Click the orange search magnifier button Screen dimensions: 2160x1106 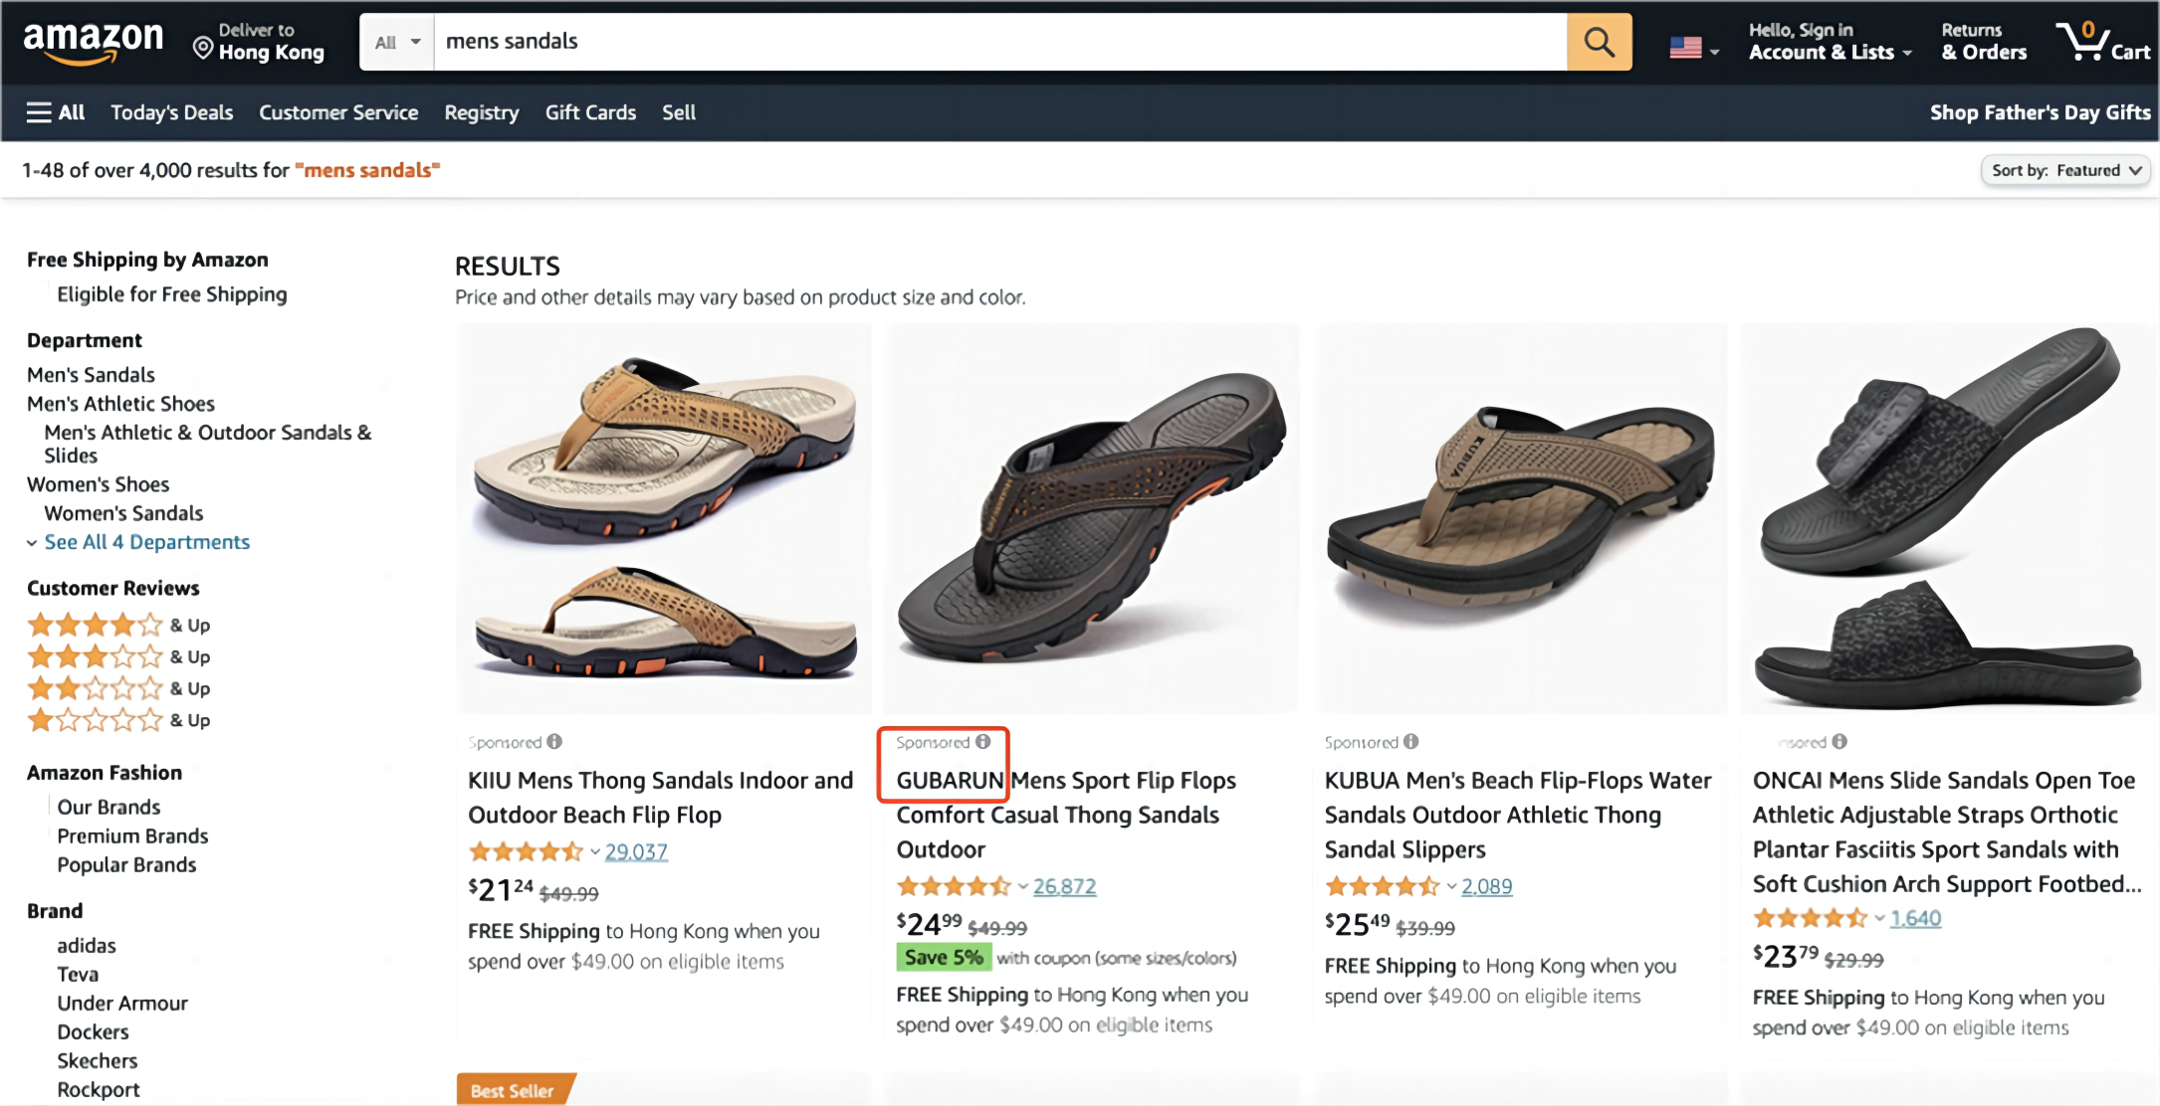1599,42
